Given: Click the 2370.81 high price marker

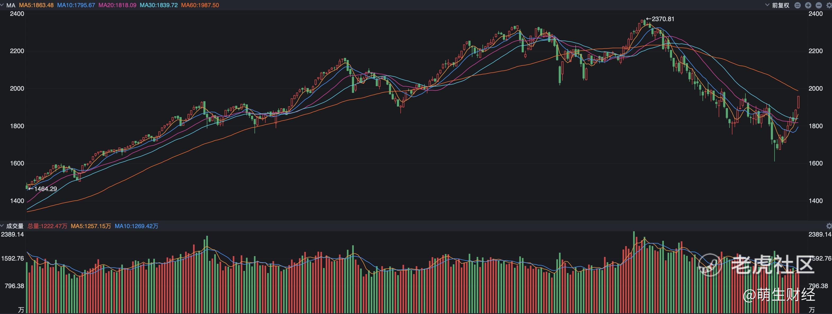Looking at the screenshot, I should pos(660,19).
